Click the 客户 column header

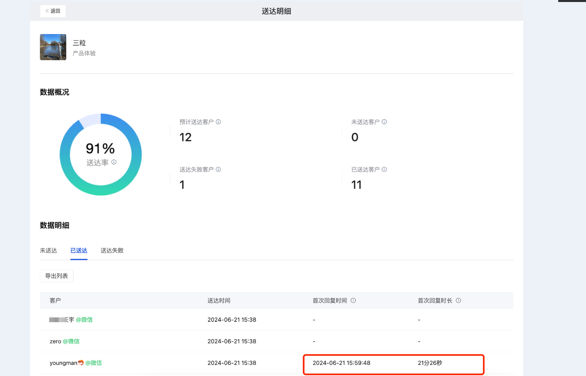coord(55,301)
